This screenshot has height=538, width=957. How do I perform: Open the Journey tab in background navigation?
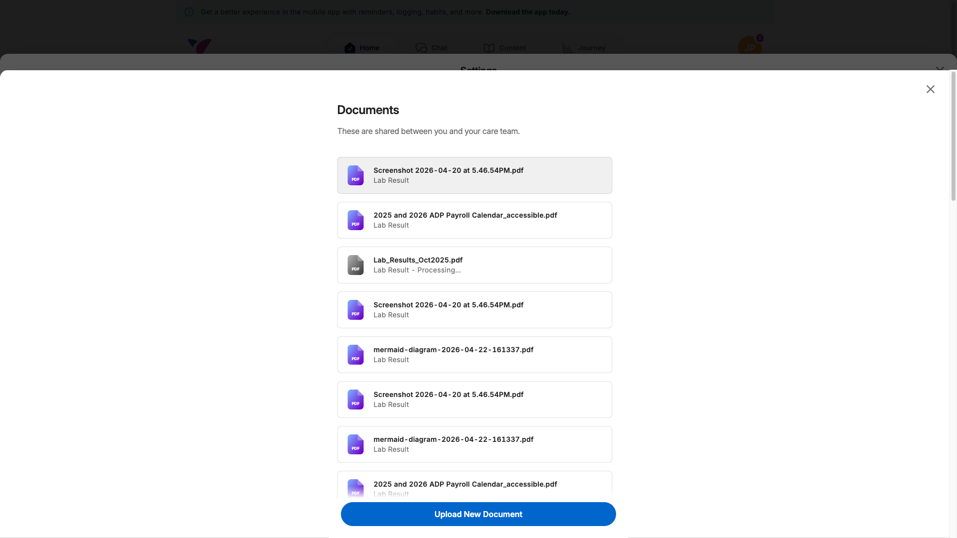coord(584,48)
